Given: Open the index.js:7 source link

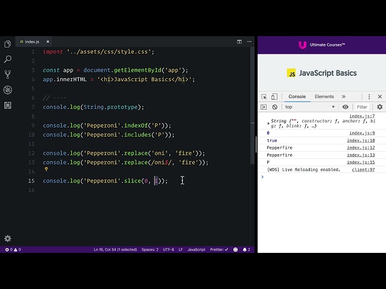Looking at the screenshot, I should [x=362, y=116].
